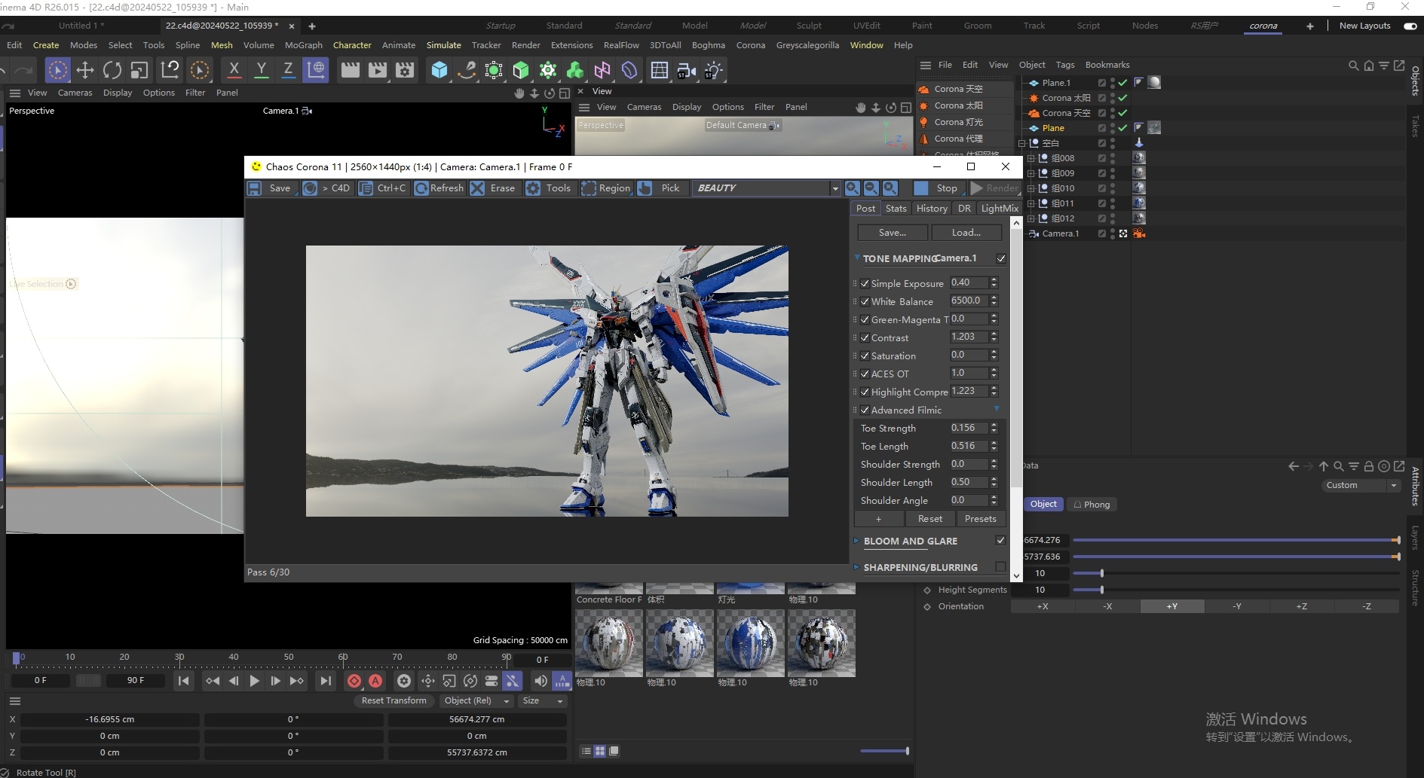Expand the 组008 object group
This screenshot has width=1424, height=778.
tap(1030, 158)
